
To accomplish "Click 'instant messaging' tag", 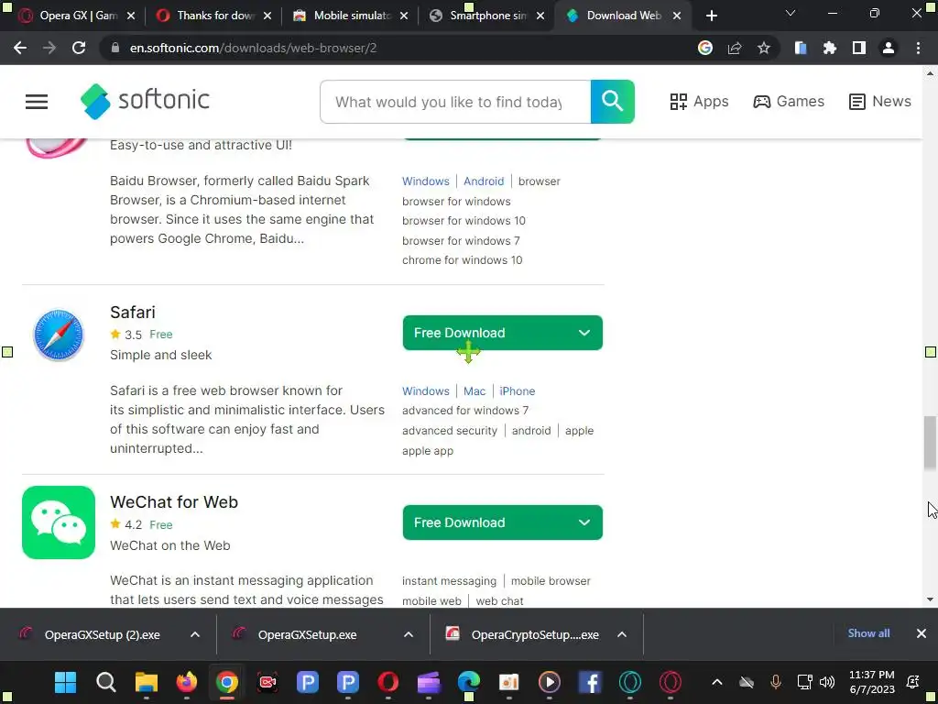I will coord(449,580).
